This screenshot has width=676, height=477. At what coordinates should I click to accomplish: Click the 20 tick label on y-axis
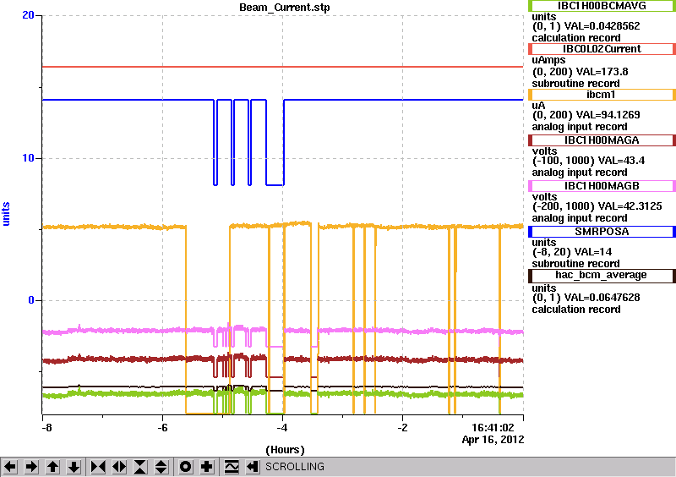point(28,15)
